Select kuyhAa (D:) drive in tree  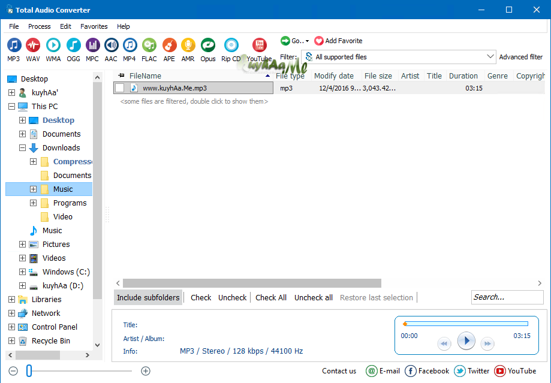pyautogui.click(x=62, y=286)
